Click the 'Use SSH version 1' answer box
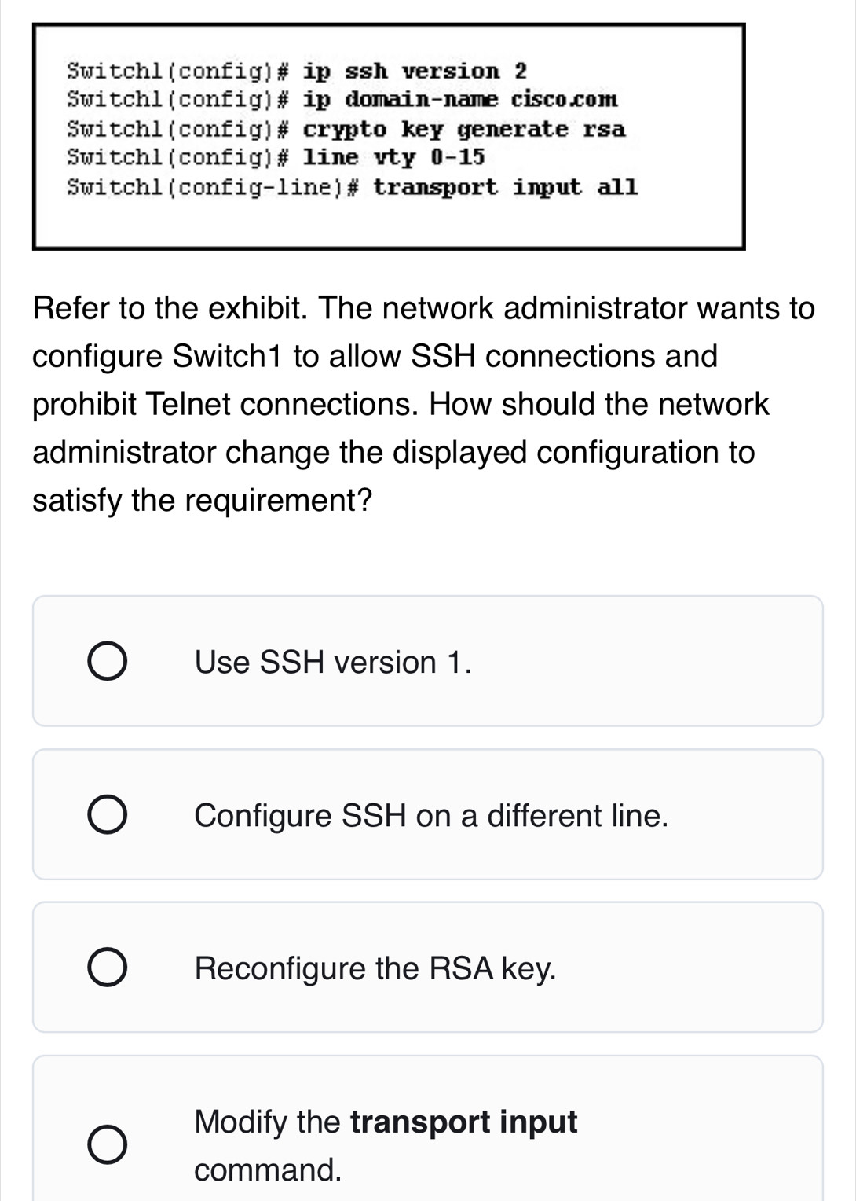The width and height of the screenshot is (856, 1201). [428, 661]
